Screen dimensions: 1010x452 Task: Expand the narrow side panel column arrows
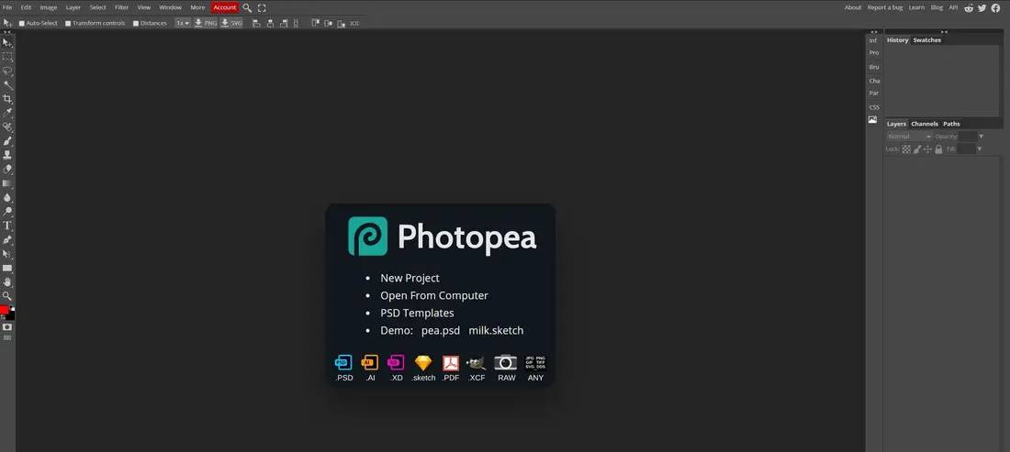coord(874,31)
